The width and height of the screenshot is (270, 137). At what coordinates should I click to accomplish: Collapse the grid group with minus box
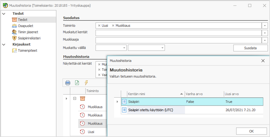point(74,98)
